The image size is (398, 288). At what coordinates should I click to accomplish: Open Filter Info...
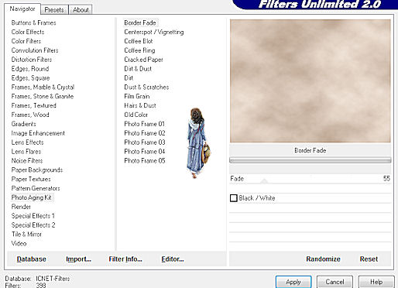pos(125,259)
